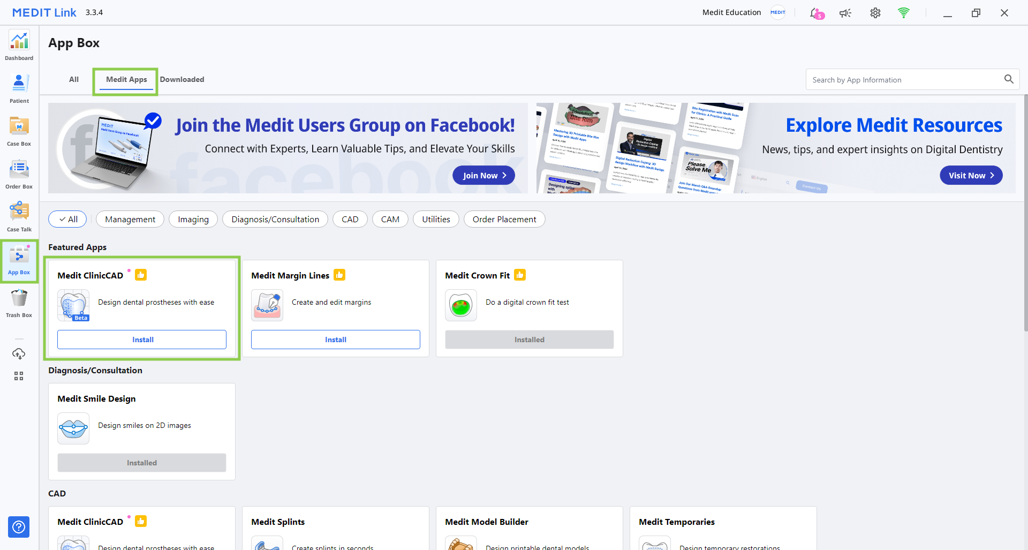This screenshot has width=1028, height=550.
Task: Open the help question mark button
Action: click(x=19, y=527)
